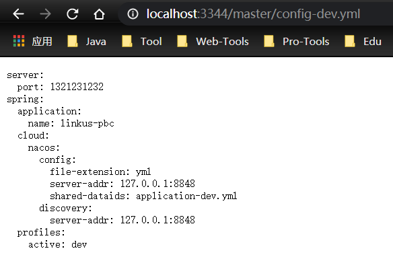Click the 'config:' line
Viewport: 393px width, 257px height.
57,160
